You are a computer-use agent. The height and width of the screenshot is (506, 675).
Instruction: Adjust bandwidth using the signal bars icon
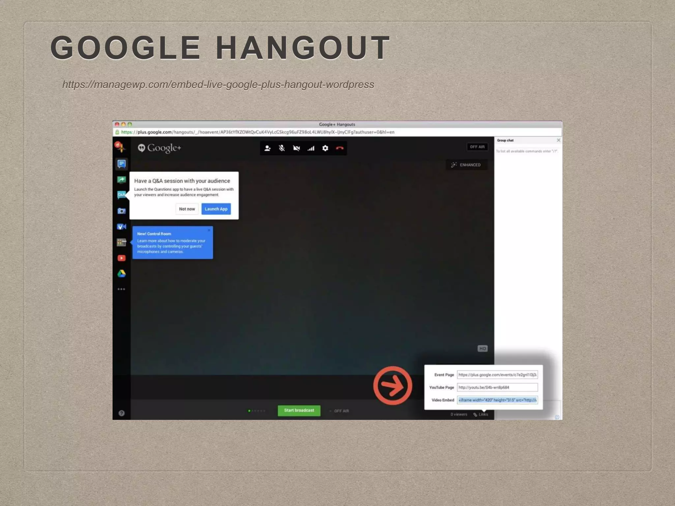(x=311, y=148)
